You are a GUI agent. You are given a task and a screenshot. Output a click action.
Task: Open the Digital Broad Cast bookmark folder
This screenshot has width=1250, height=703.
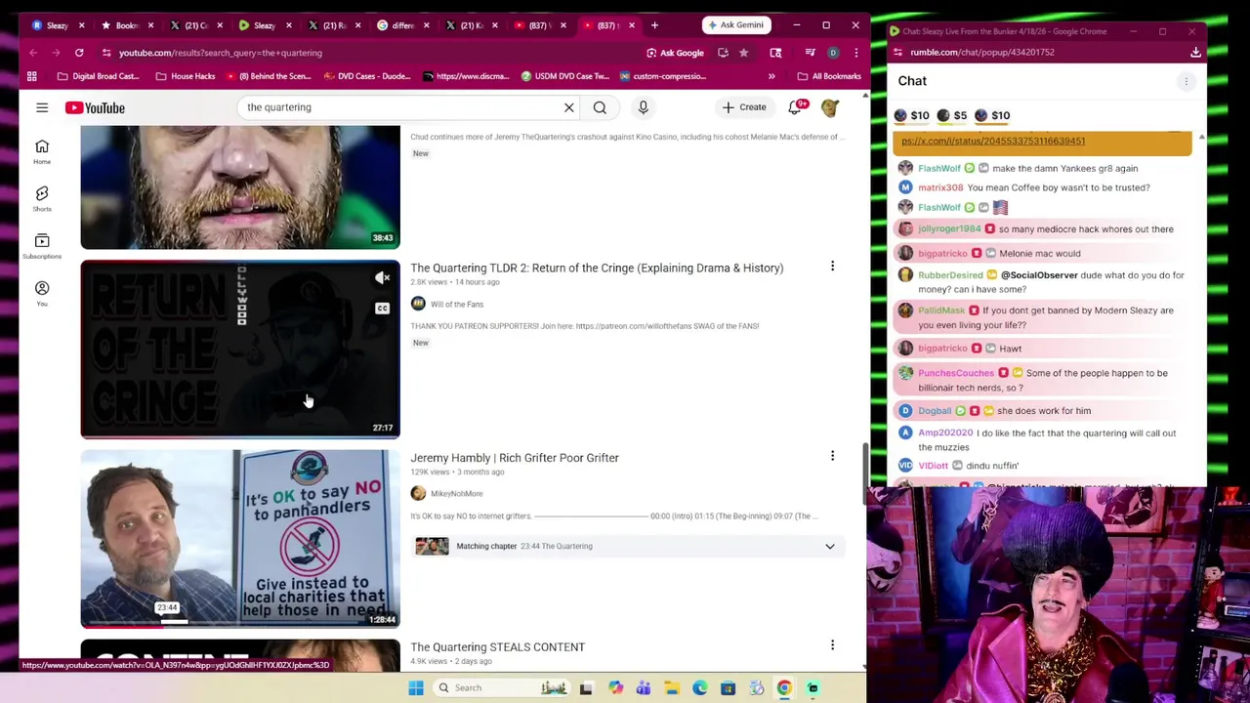click(x=98, y=76)
